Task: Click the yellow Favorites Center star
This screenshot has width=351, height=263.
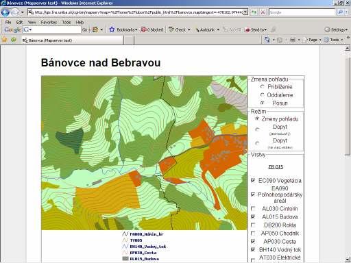Action: click(x=4, y=40)
